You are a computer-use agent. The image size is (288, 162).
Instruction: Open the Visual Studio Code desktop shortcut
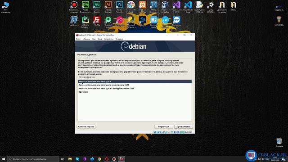pyautogui.click(x=188, y=7)
